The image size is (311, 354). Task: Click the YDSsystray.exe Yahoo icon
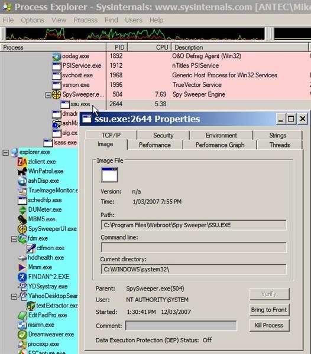pos(23,287)
